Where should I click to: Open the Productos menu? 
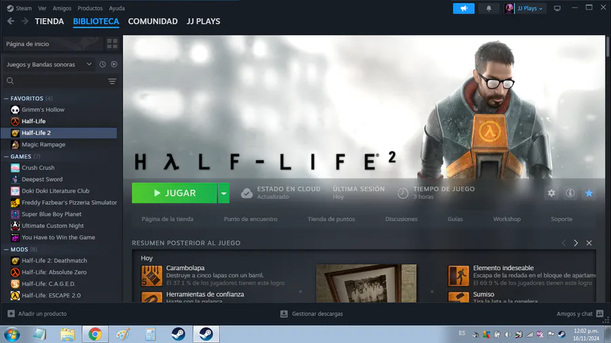[90, 8]
